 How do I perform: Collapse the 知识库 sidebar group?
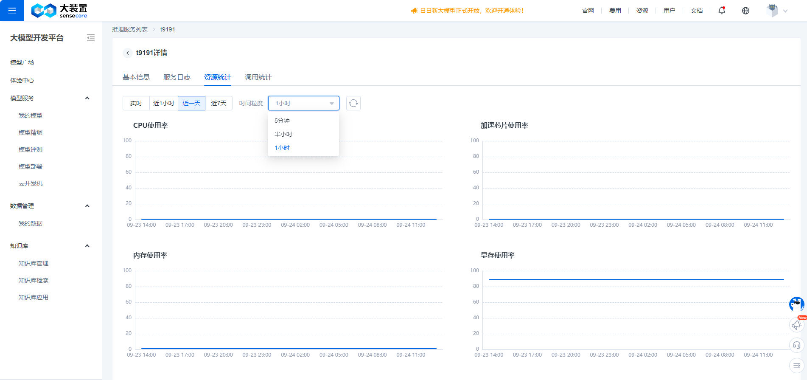coord(87,246)
